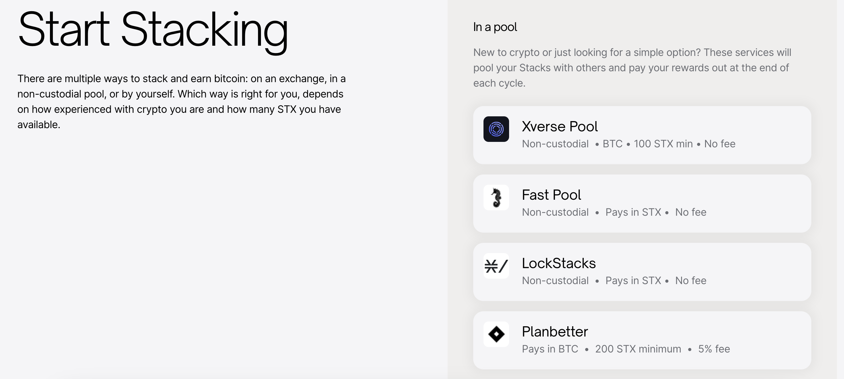Viewport: 844px width, 379px height.
Task: Click the "In a pool" section heading
Action: (495, 27)
